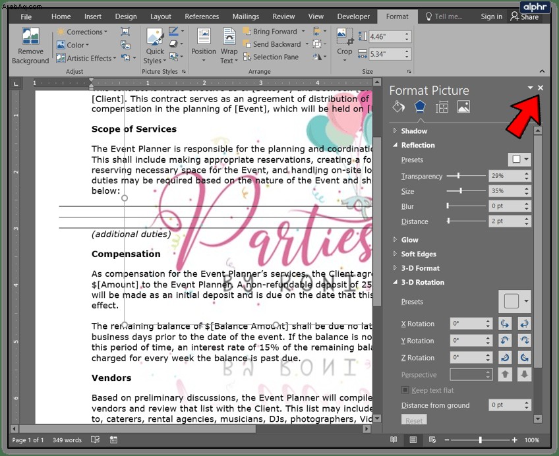Click Sign in at the top right
The height and width of the screenshot is (456, 559).
click(491, 16)
